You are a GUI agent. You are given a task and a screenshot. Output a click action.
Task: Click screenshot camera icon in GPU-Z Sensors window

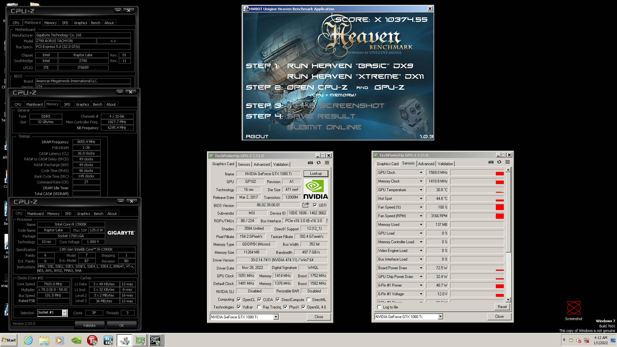click(491, 162)
